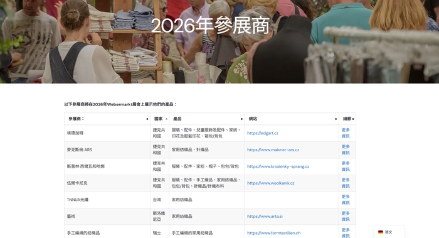Toggle sort icon in 網站 column header
Image resolution: width=439 pixels, height=238 pixels.
(336, 119)
